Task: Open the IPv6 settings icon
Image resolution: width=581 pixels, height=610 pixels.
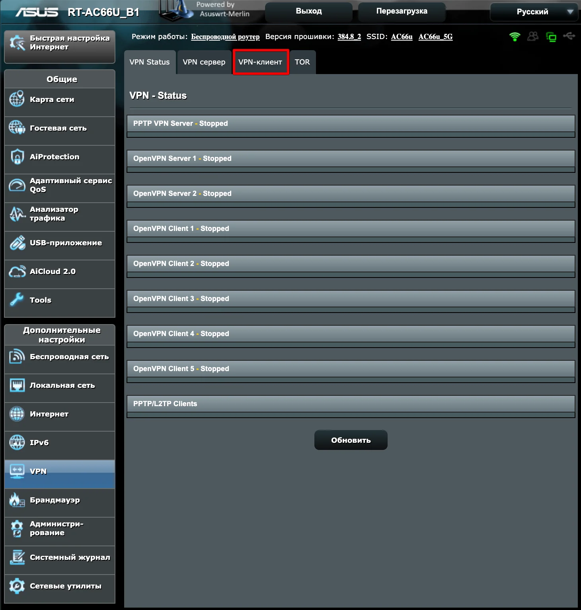Action: (x=17, y=442)
